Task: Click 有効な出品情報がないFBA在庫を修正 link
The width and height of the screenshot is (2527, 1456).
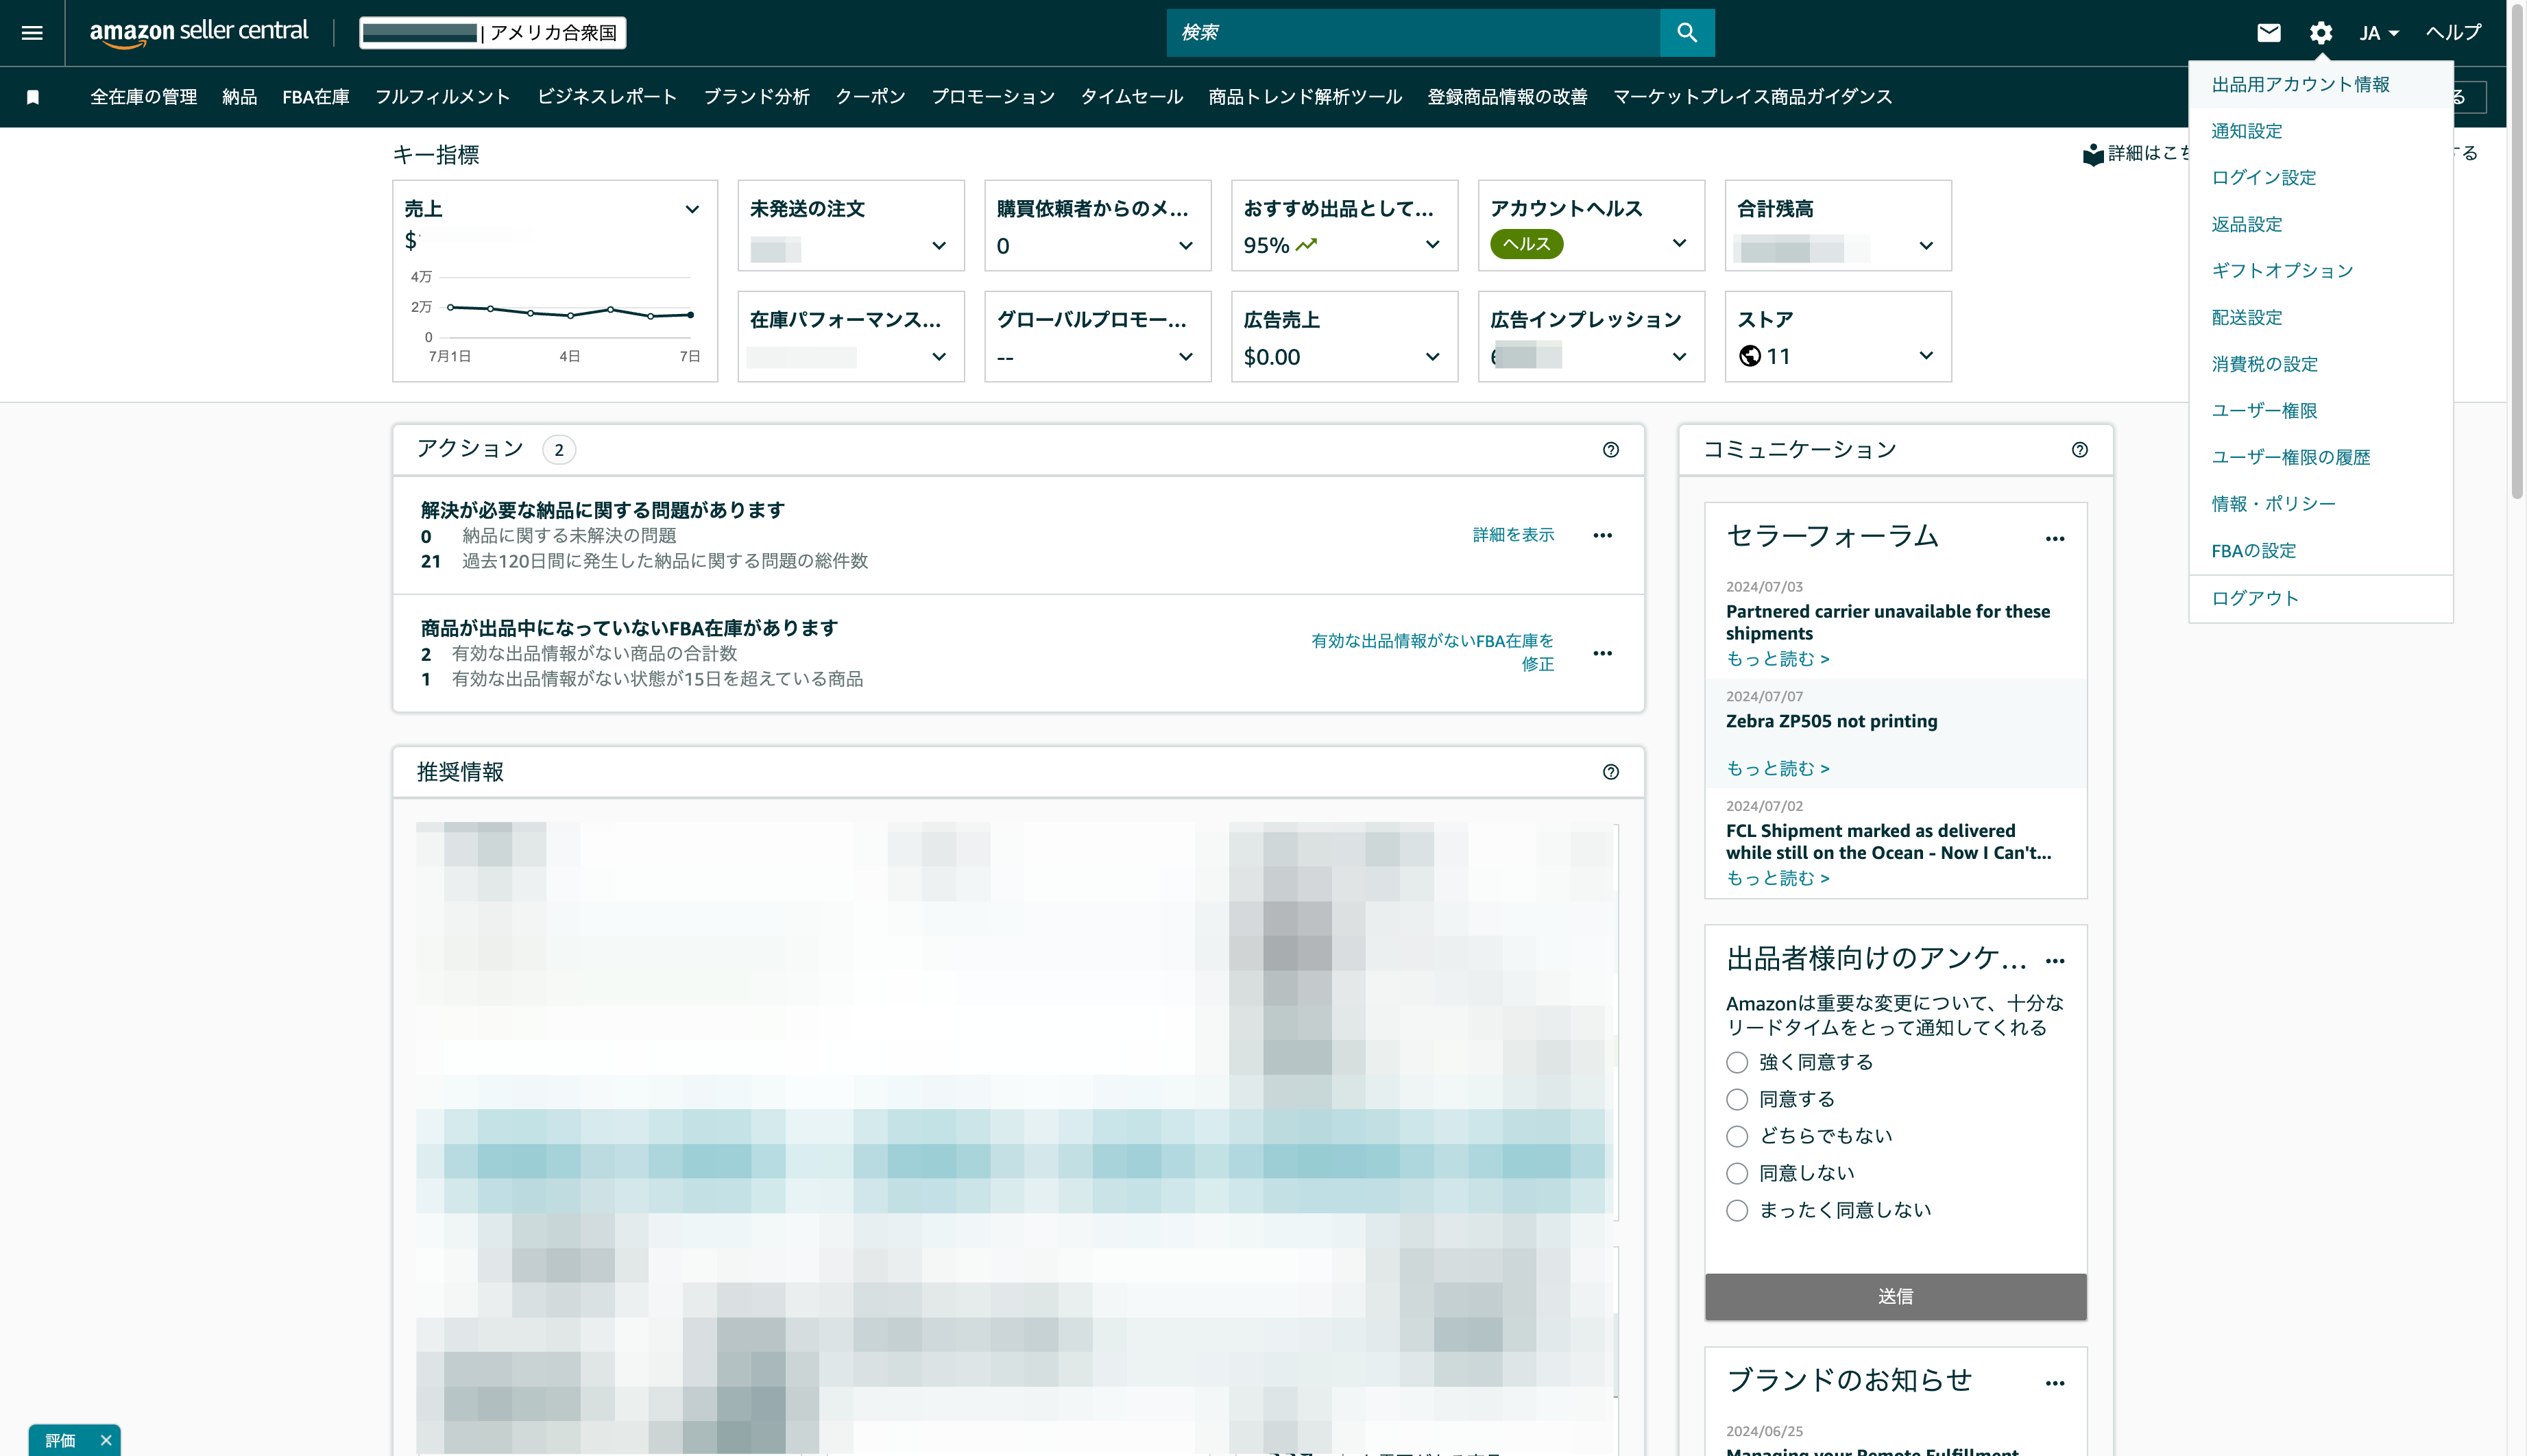Action: tap(1432, 652)
